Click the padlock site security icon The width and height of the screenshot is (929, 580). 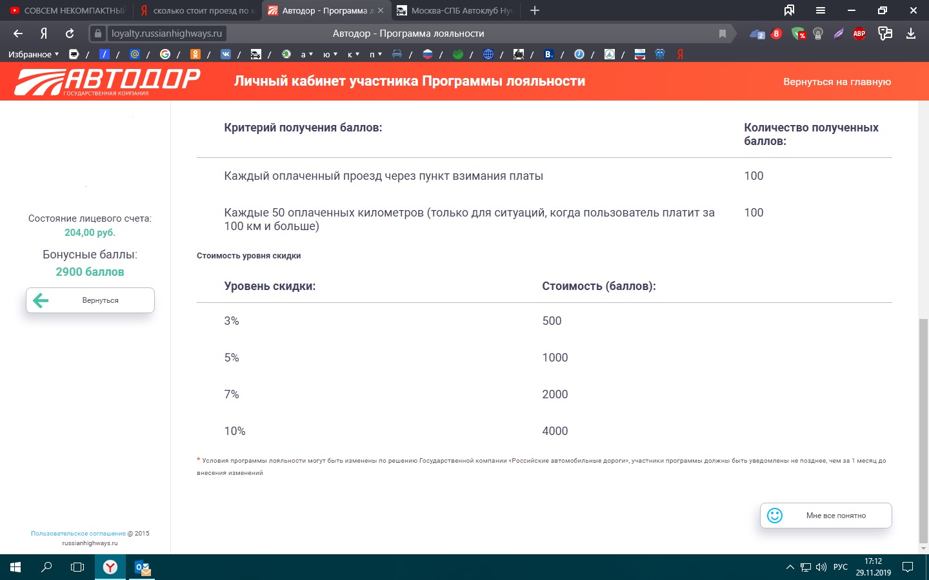click(x=98, y=34)
